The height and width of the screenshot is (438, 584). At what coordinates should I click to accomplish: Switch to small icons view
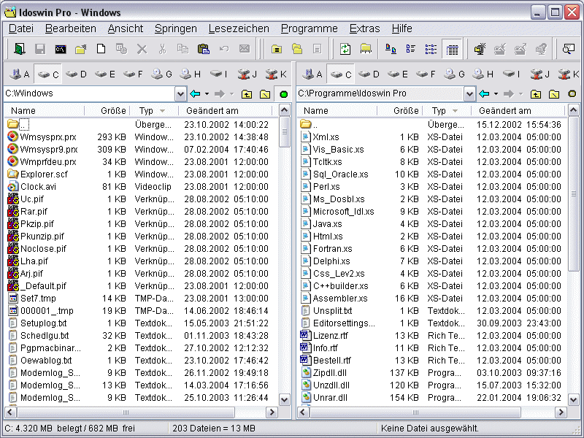411,49
